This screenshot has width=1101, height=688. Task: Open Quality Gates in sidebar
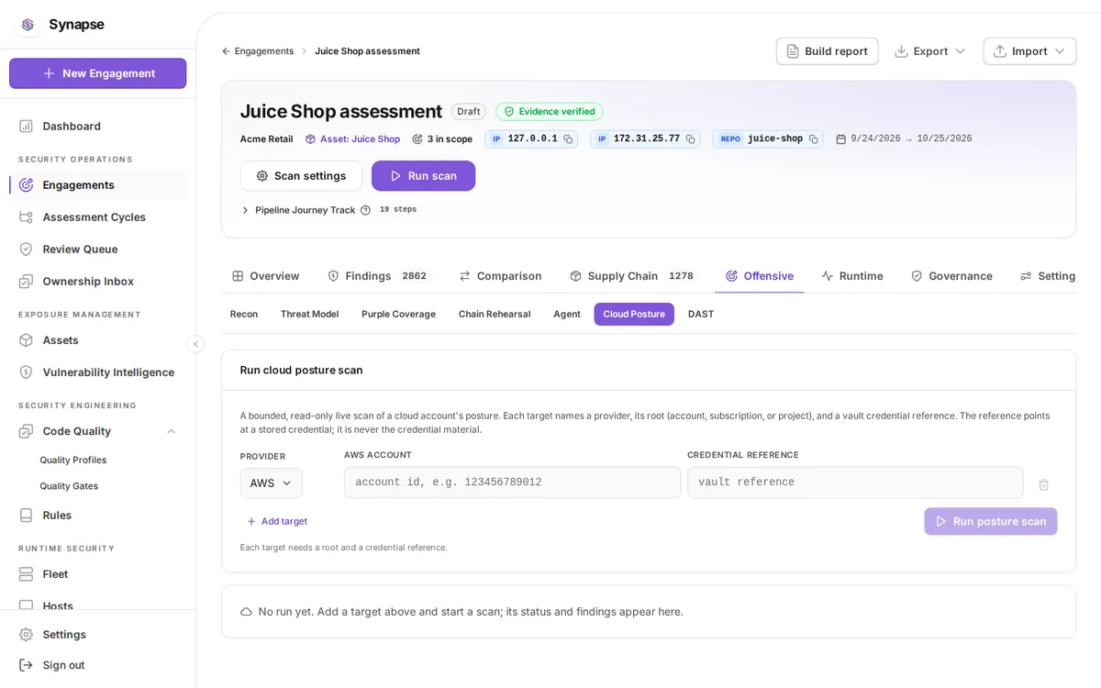69,486
